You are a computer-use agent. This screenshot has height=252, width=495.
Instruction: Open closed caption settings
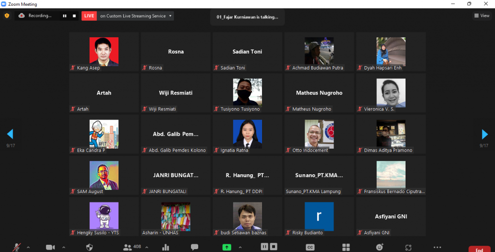310,247
